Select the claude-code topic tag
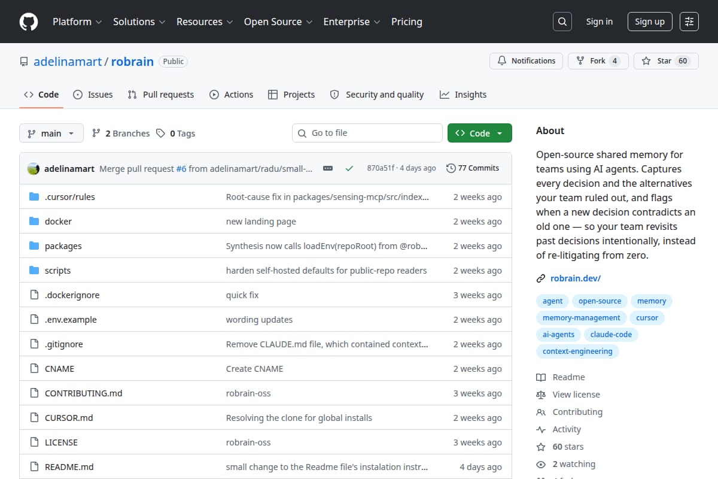This screenshot has height=479, width=718. click(x=611, y=335)
